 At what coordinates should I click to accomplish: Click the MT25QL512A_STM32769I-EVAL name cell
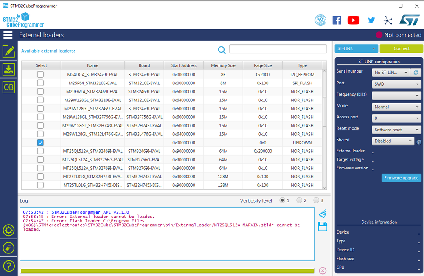tap(93, 168)
